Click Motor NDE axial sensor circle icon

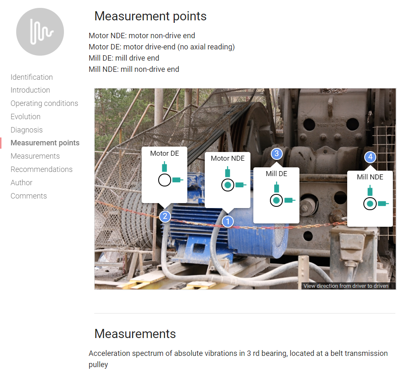tap(228, 185)
